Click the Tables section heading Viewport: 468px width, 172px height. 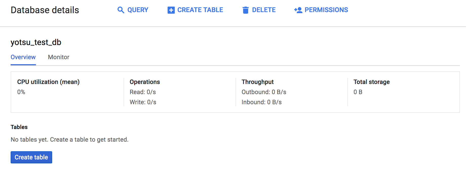click(19, 127)
